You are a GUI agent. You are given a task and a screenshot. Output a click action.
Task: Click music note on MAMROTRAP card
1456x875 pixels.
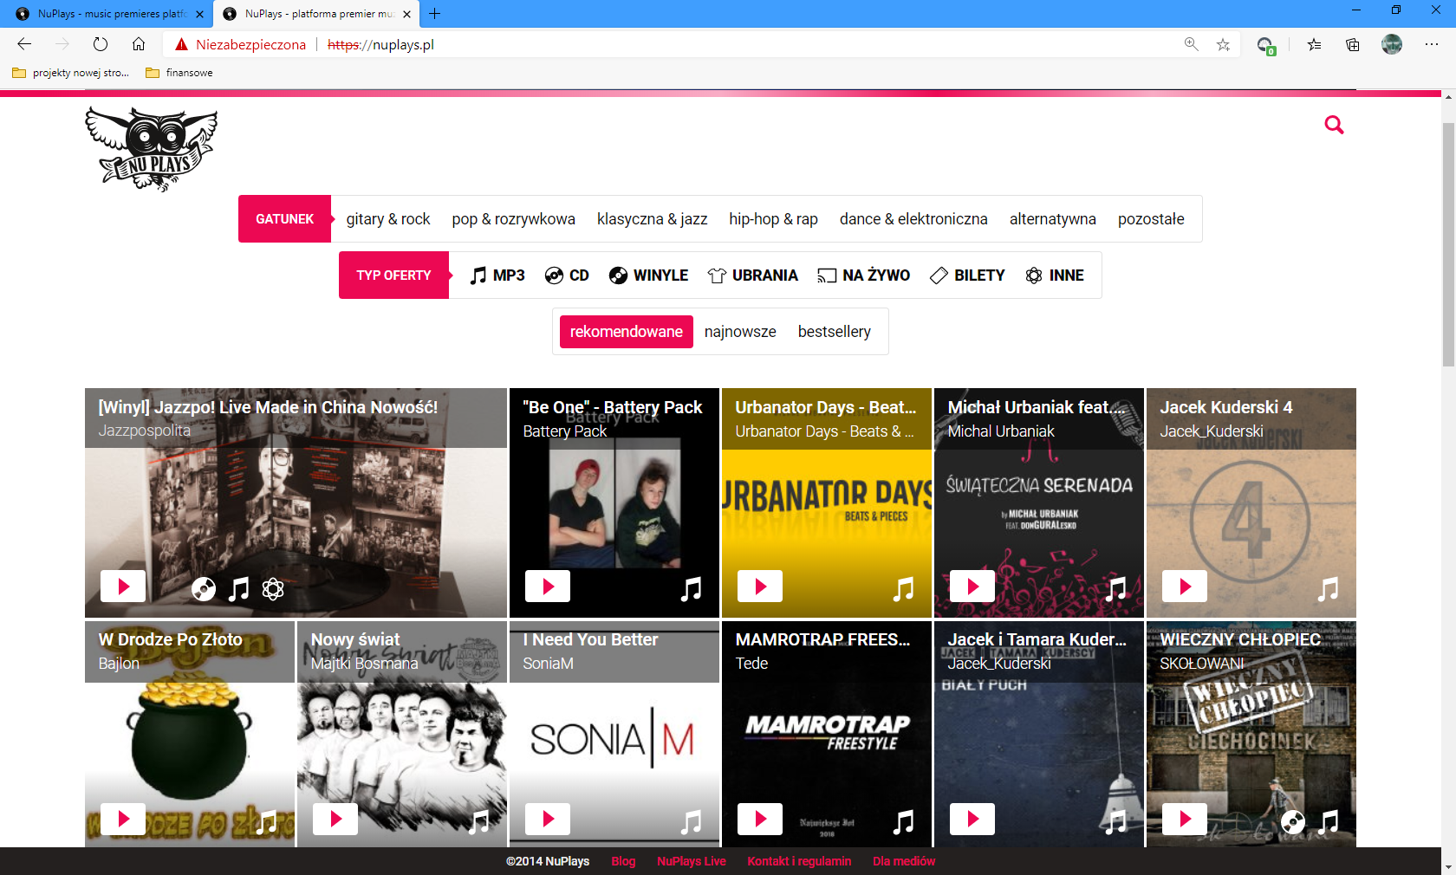click(x=903, y=821)
